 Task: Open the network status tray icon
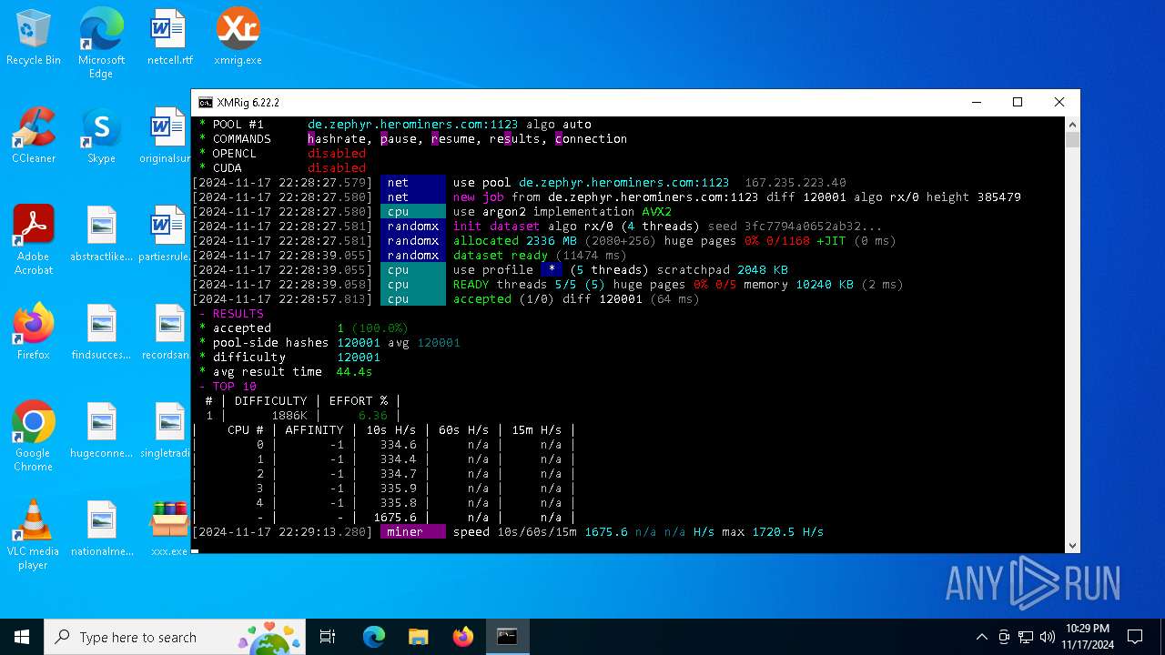1026,637
